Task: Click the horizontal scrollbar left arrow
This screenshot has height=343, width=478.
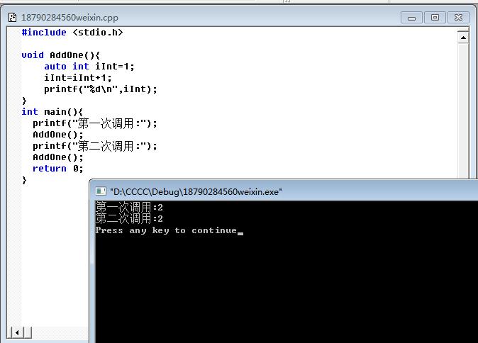Action: click(17, 332)
